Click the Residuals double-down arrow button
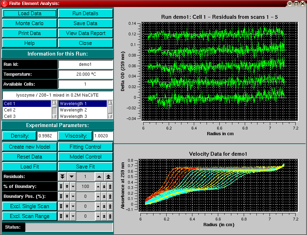The image size is (307, 235). coord(62,176)
